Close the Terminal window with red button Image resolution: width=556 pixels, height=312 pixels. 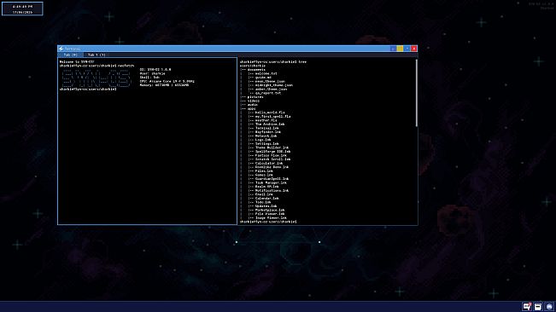coord(414,49)
